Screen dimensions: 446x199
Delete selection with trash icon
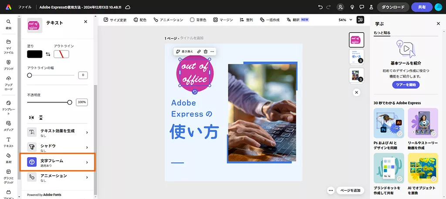click(206, 51)
